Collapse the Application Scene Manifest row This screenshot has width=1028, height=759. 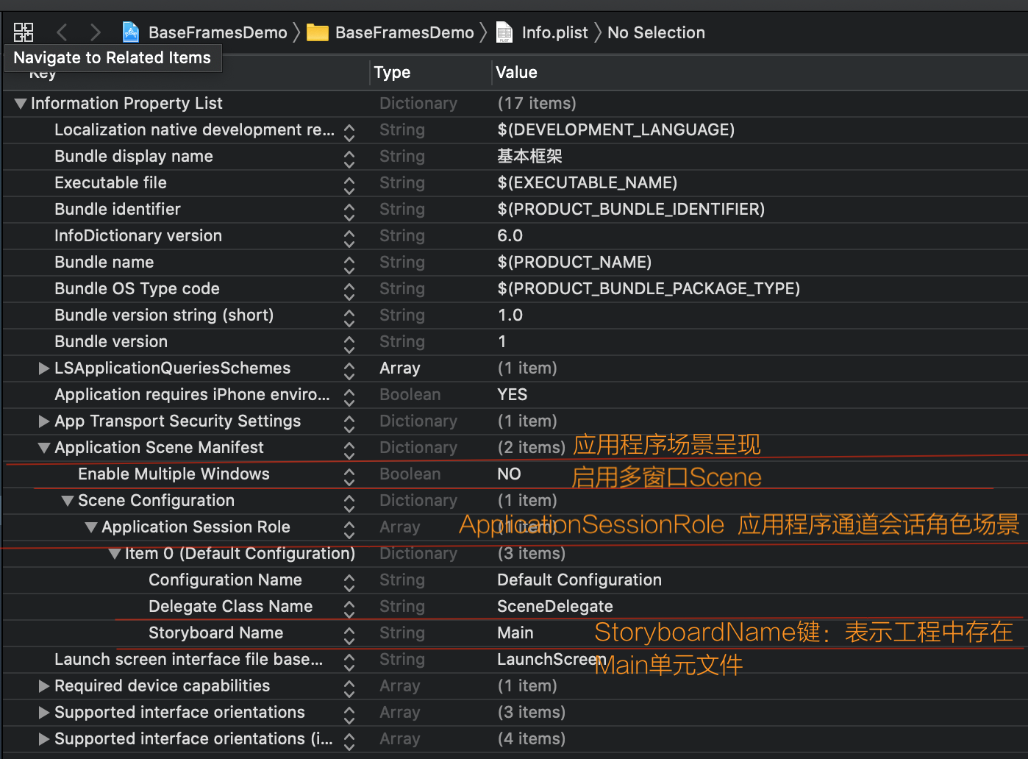pos(44,448)
